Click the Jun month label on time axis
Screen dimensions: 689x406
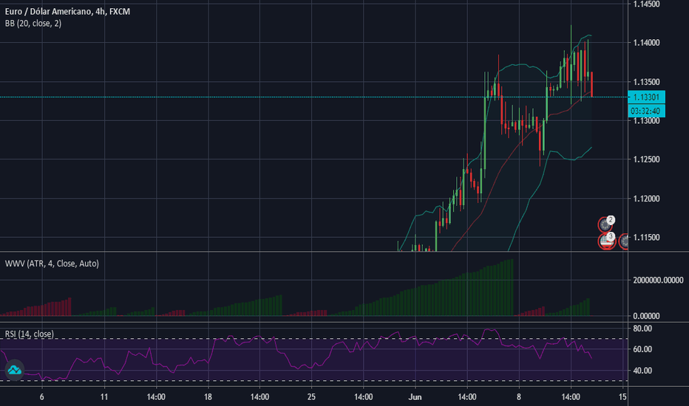[415, 397]
